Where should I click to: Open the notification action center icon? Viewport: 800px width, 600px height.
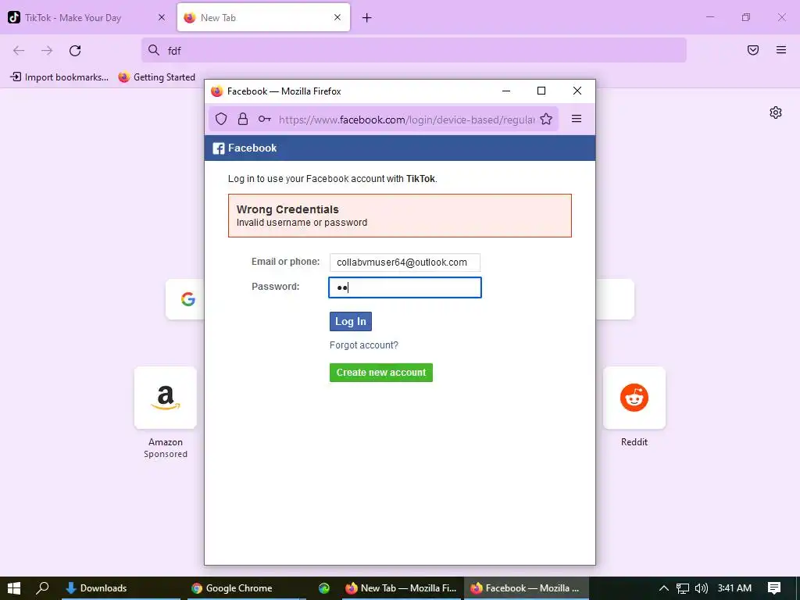774,588
